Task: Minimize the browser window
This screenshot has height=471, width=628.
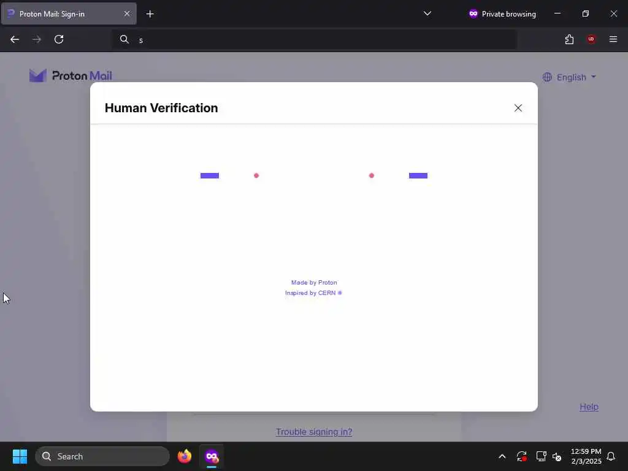Action: tap(557, 13)
